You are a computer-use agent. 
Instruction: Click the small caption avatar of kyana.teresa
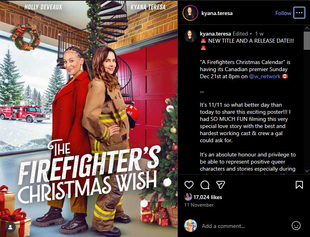click(x=190, y=36)
